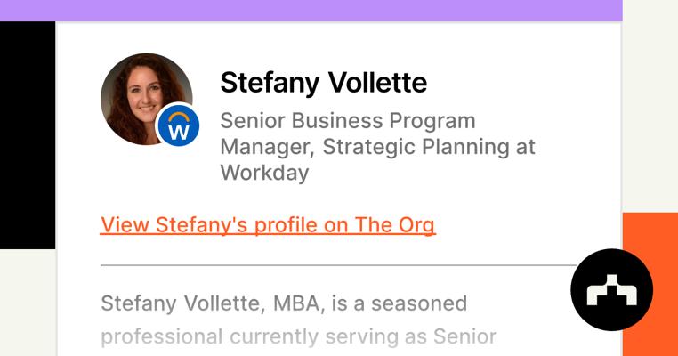This screenshot has height=356, width=678.
Task: Click the word "Workday" in the job title
Action: click(264, 172)
